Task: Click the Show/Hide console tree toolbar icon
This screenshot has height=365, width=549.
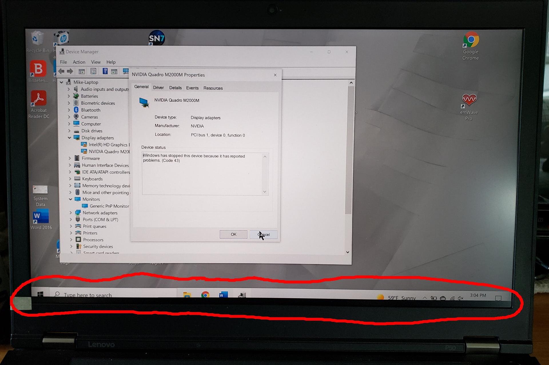Action: pos(82,71)
